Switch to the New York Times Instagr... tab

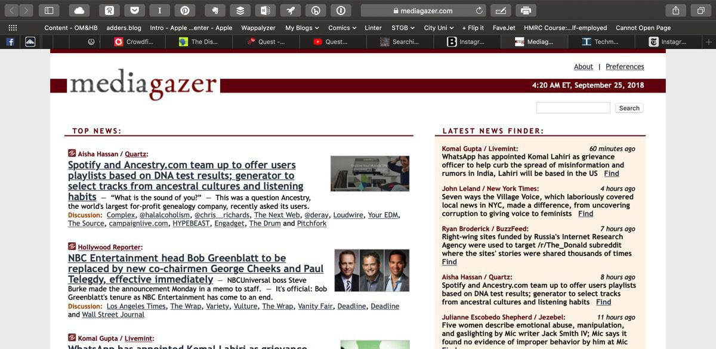[x=668, y=42]
